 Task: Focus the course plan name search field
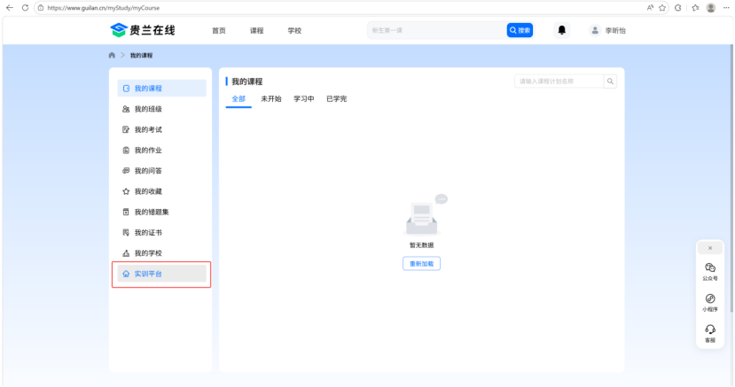[x=559, y=81]
